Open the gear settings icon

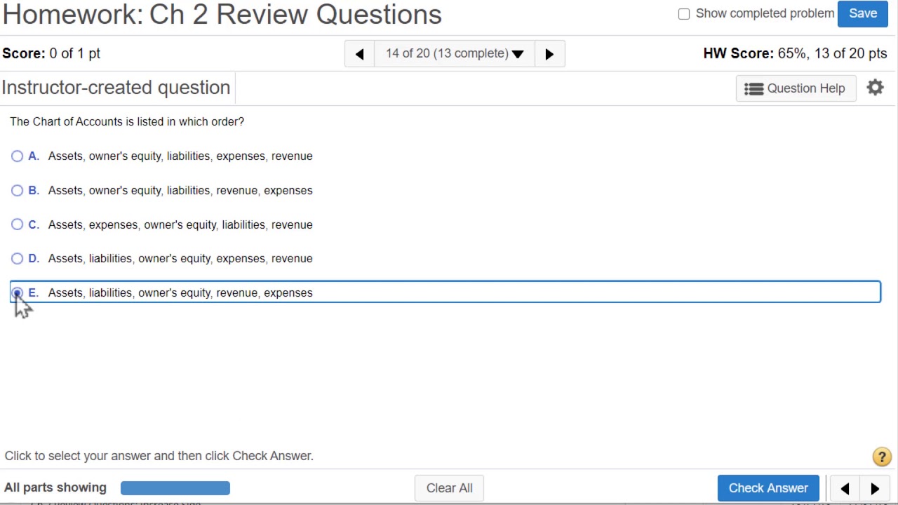[875, 88]
